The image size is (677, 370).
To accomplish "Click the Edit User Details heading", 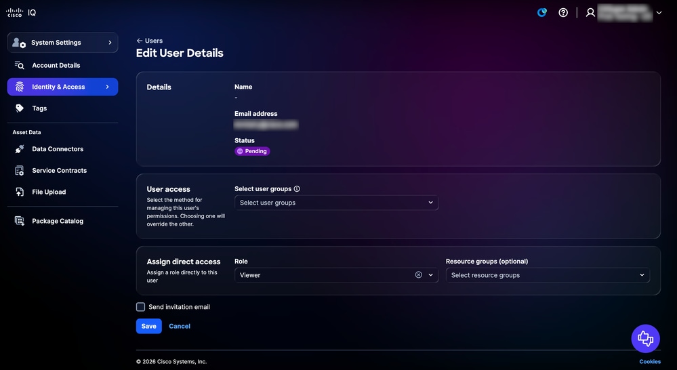I will [180, 53].
